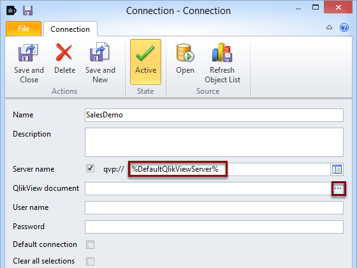
Task: Check the Clear all selections box
Action: point(90,261)
